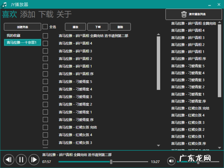This screenshot has height=168, width=224.
Task: Click the center list scroll down arrow
Action: [x=159, y=145]
